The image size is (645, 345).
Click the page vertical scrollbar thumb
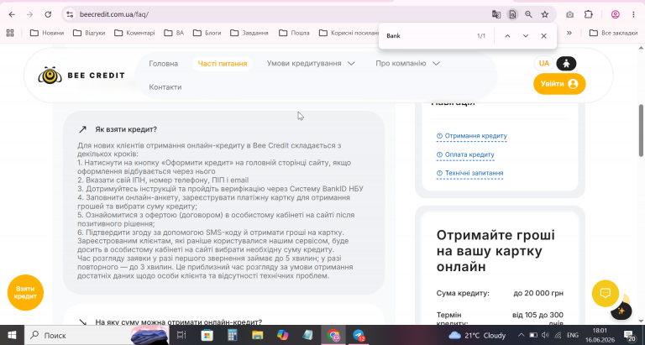(641, 130)
